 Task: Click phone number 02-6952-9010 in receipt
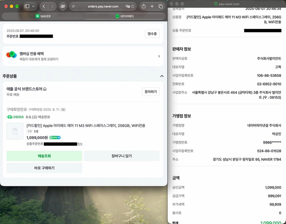(269, 84)
